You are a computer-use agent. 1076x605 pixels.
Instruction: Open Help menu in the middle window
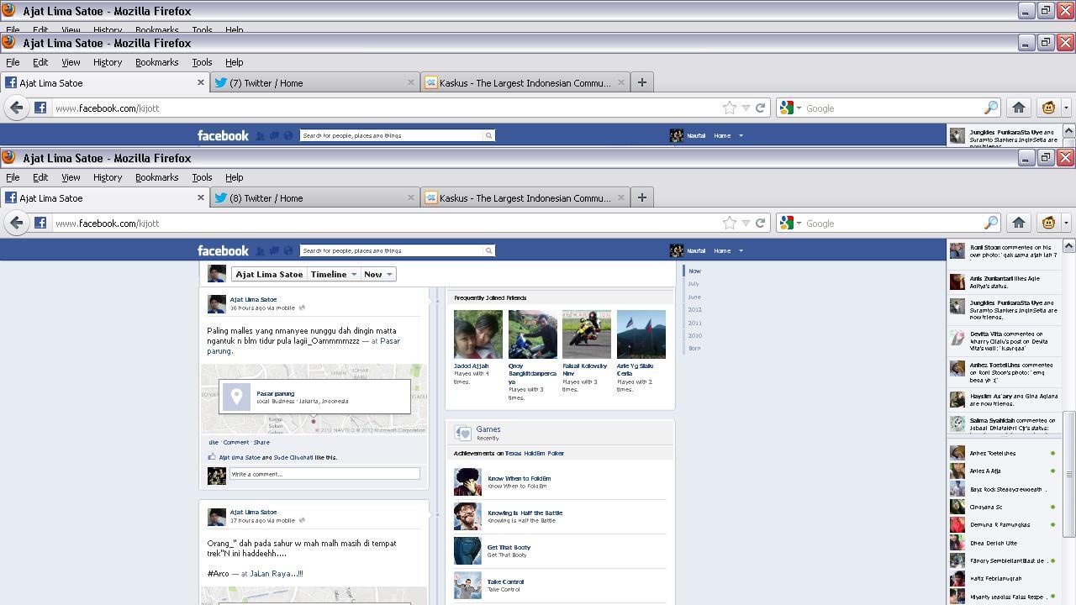click(234, 62)
